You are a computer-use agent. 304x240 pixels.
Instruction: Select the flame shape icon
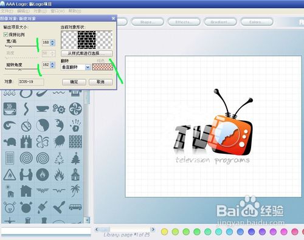(x=59, y=174)
